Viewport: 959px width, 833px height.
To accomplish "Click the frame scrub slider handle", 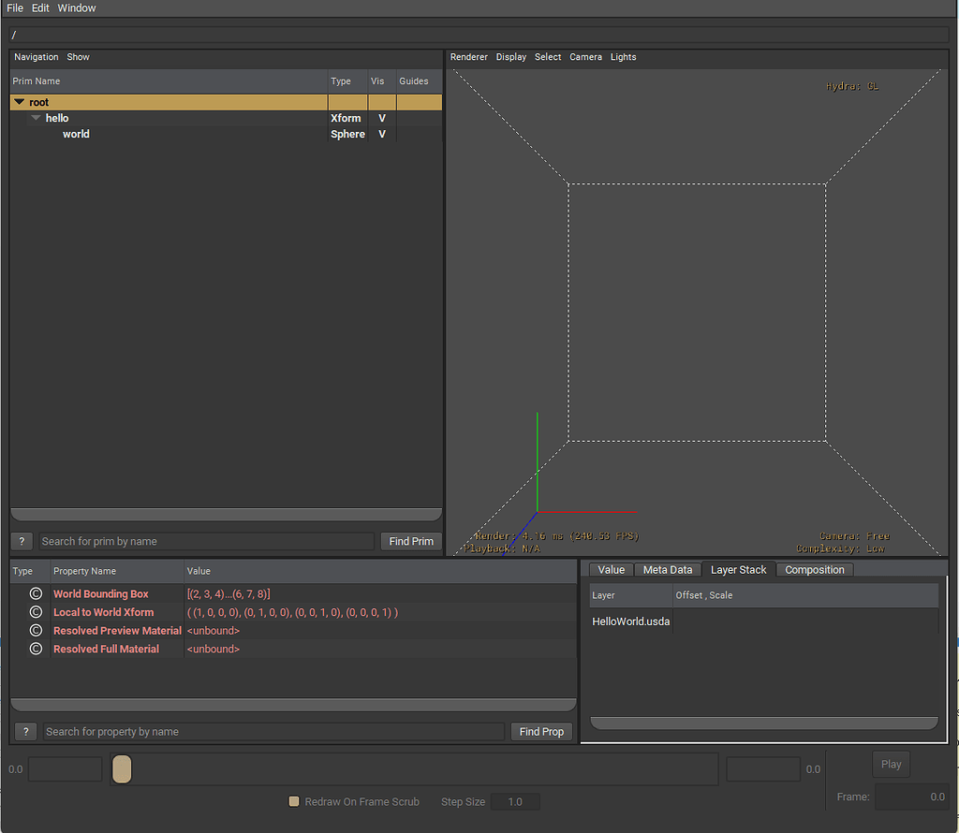I will pos(122,769).
